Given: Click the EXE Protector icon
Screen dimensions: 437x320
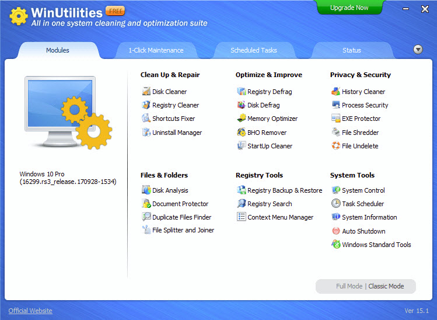Looking at the screenshot, I should click(336, 119).
